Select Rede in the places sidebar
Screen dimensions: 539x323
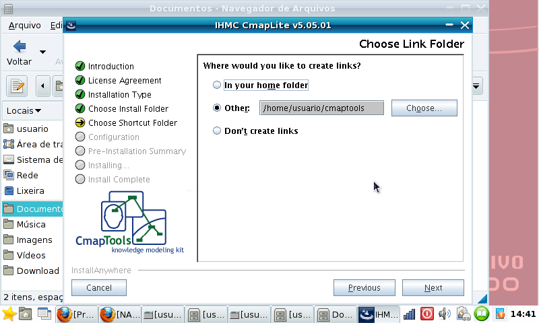pos(32,175)
